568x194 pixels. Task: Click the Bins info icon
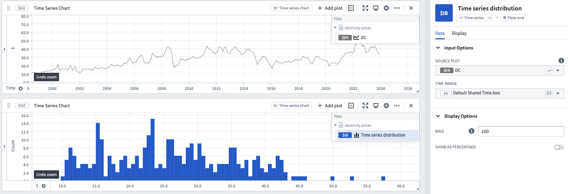[x=472, y=131]
